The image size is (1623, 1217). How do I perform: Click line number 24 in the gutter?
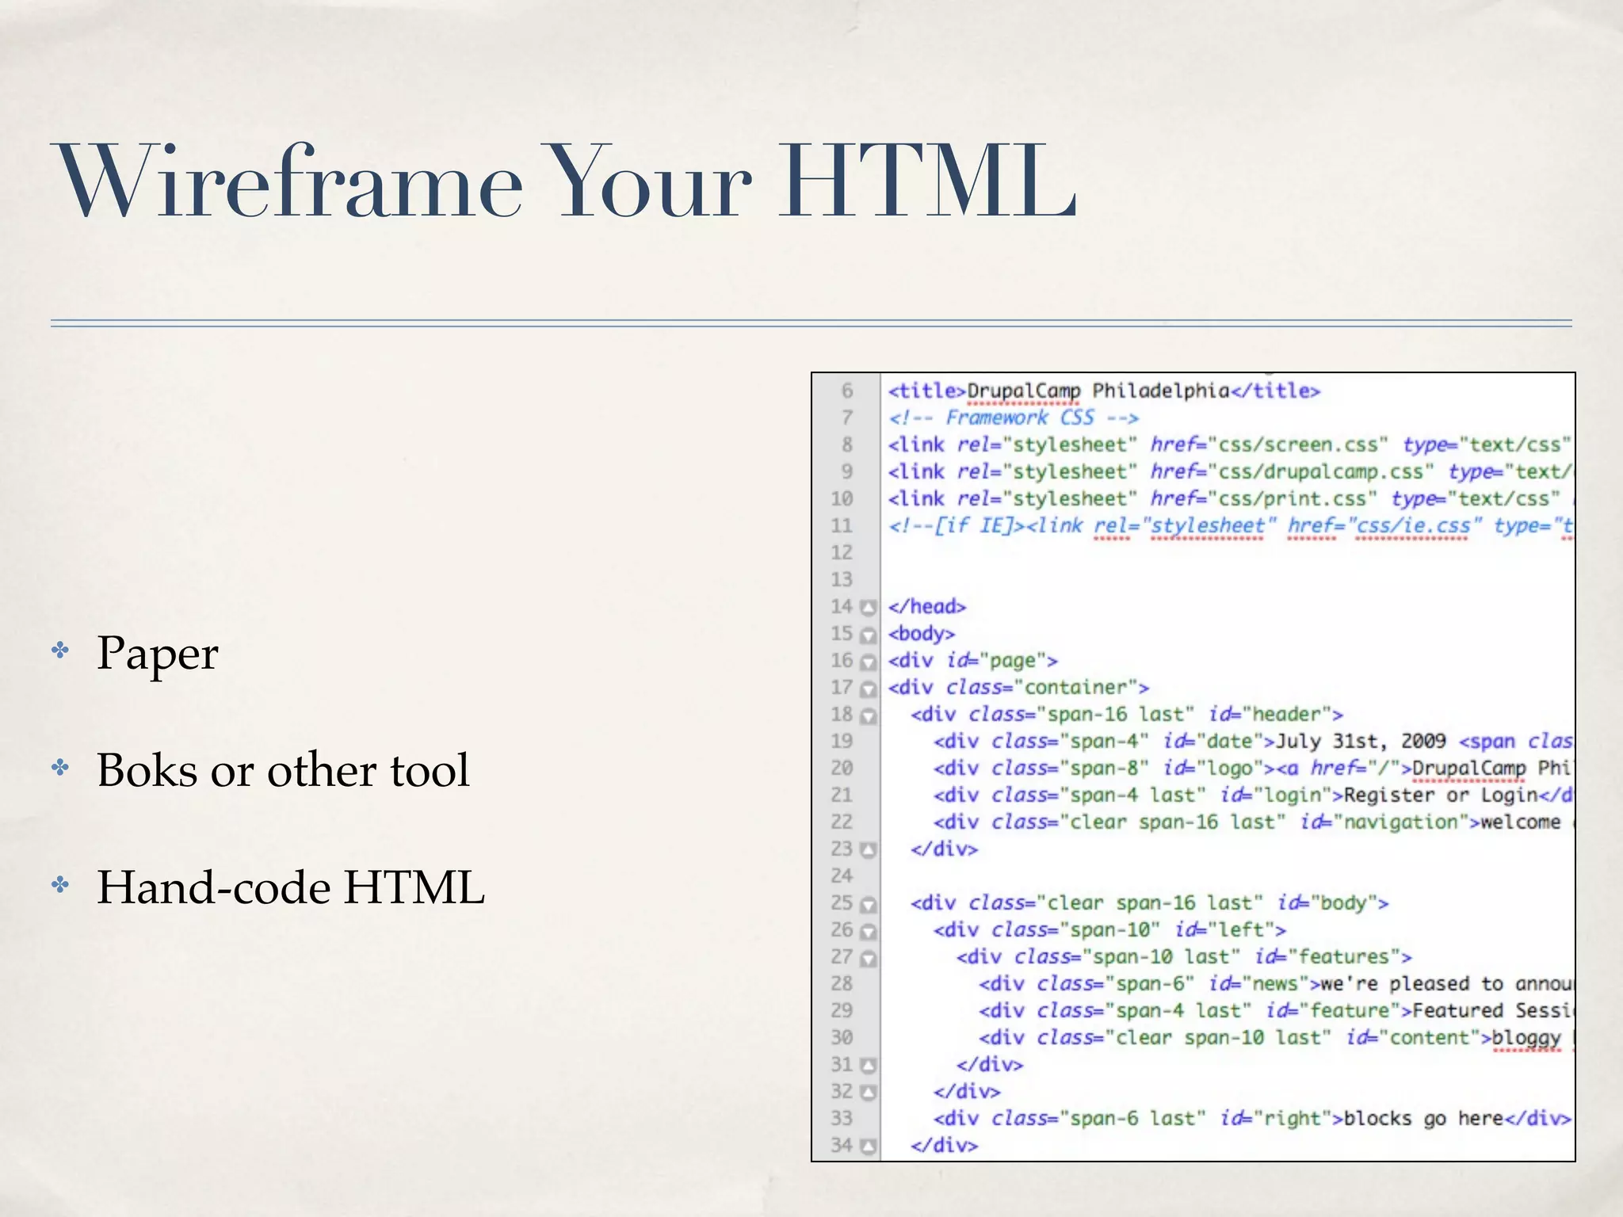[842, 876]
